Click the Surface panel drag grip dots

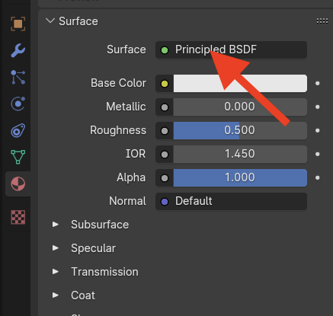click(x=322, y=21)
